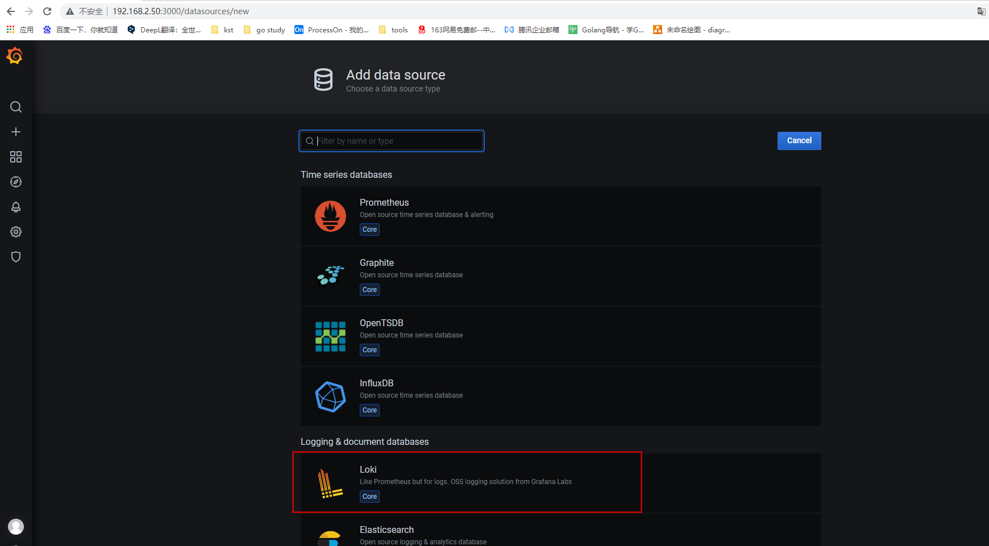
Task: Click 'Open source time series database & alerting' text
Action: (x=426, y=215)
